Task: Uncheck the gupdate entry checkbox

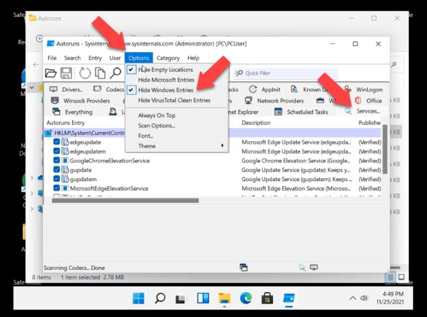Action: tap(56, 170)
